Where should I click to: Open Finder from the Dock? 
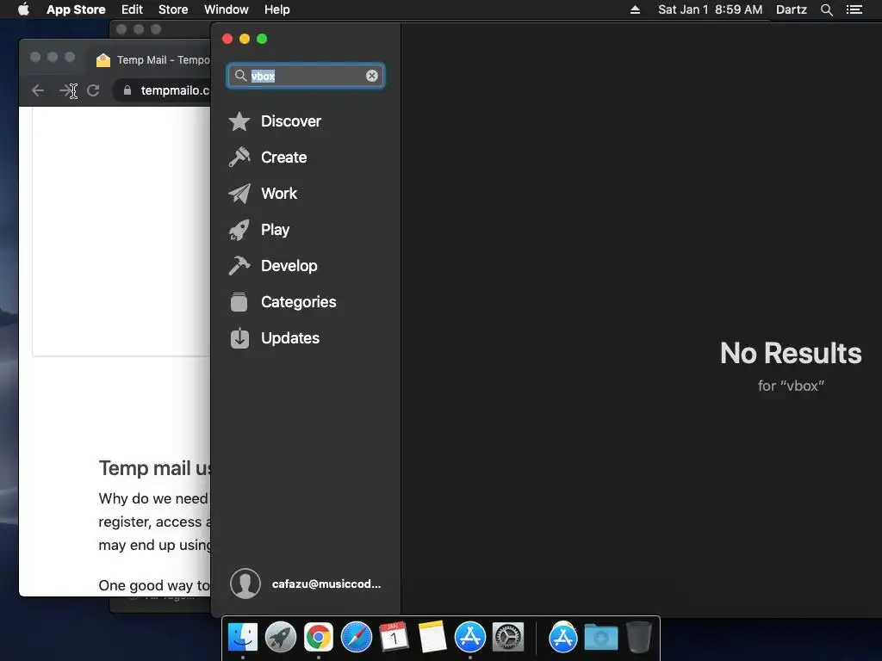pos(242,638)
